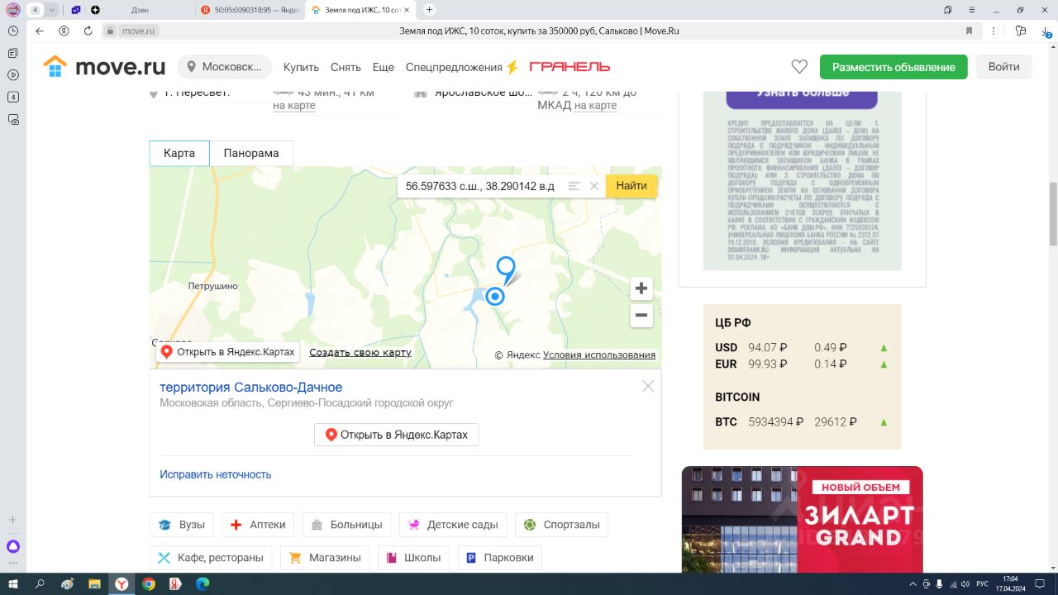This screenshot has height=595, width=1058.
Task: Reload the current page
Action: tap(88, 31)
